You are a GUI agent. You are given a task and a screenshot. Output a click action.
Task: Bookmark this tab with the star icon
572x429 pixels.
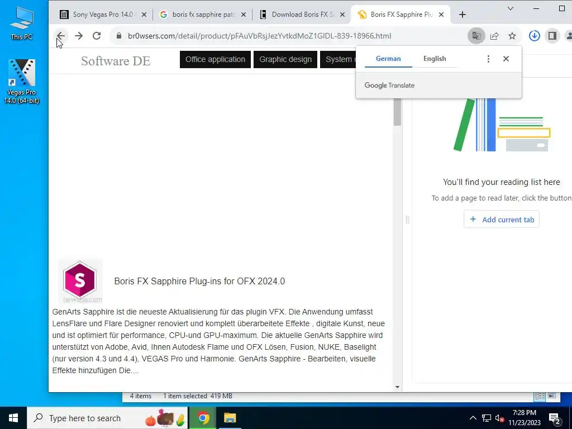[x=512, y=36]
